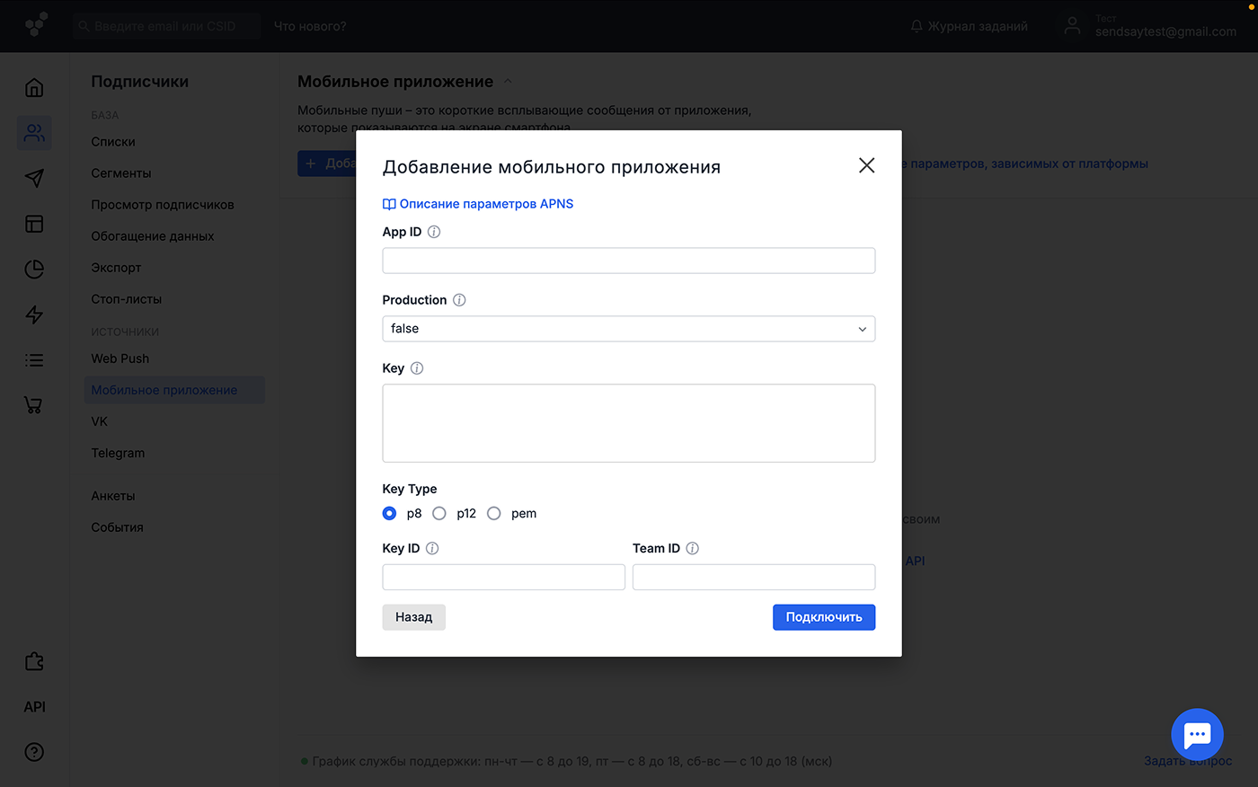Viewport: 1258px width, 787px height.
Task: Click the Подключить button
Action: pyautogui.click(x=823, y=617)
